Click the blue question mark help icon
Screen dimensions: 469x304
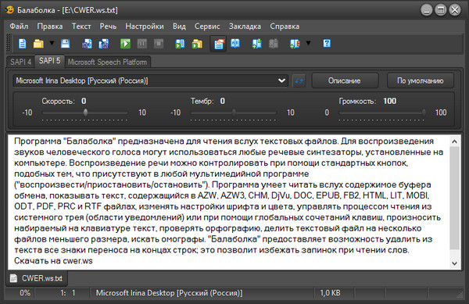pyautogui.click(x=327, y=44)
